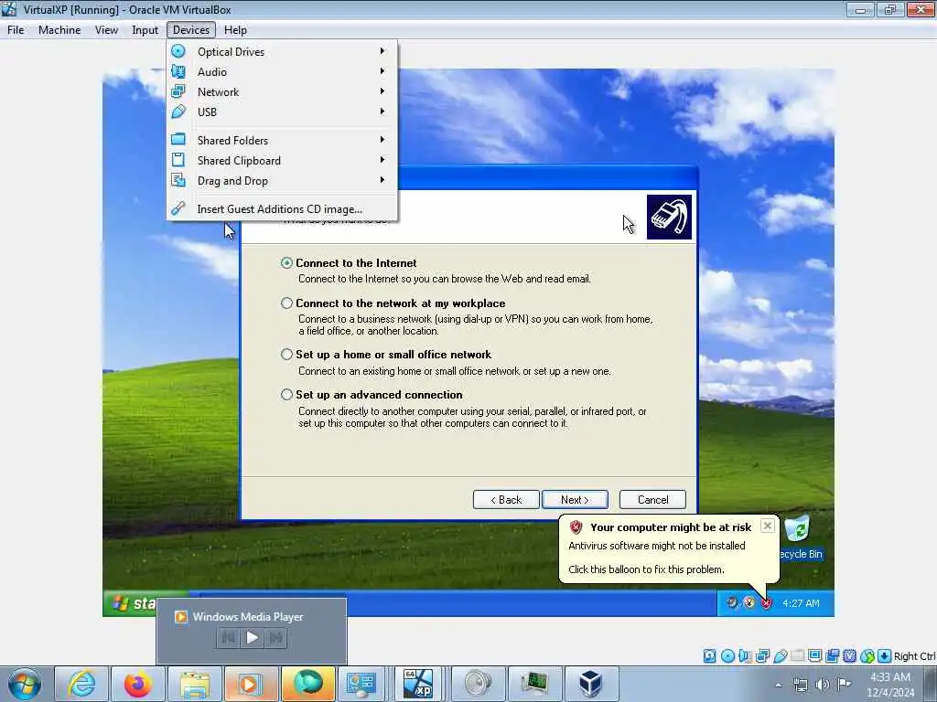Click USB indicator in VirtualBox status bar

click(x=780, y=656)
